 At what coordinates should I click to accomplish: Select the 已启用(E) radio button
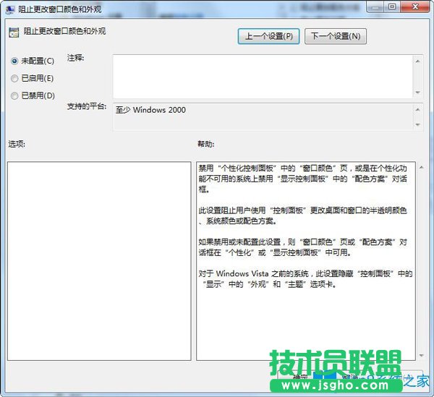tap(14, 79)
